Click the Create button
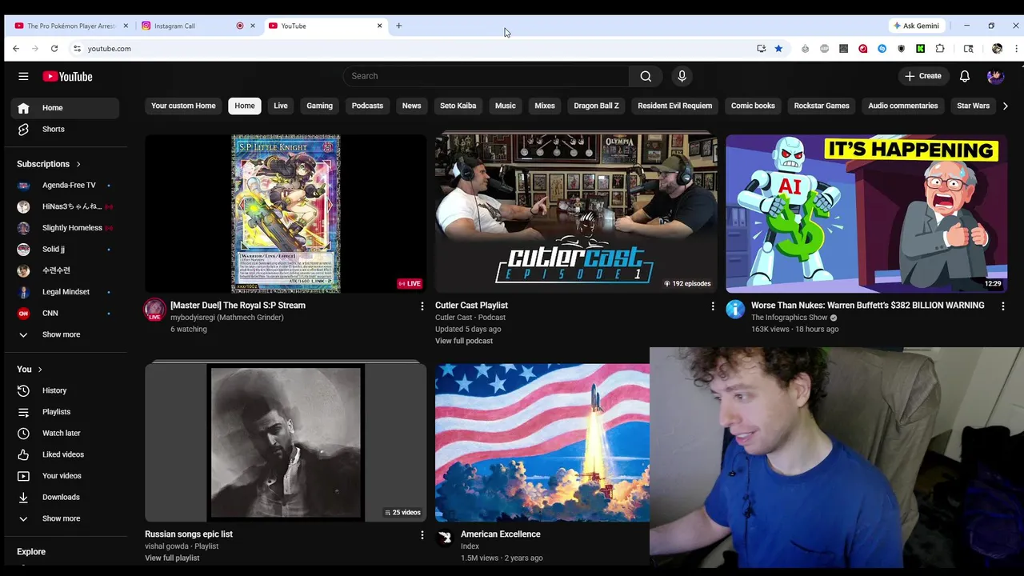Image resolution: width=1024 pixels, height=576 pixels. [x=922, y=76]
